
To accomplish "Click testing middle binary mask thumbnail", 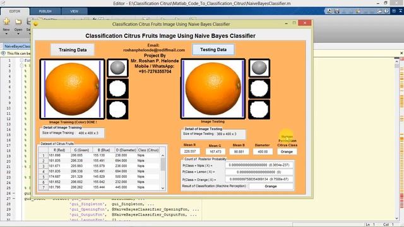I will [x=259, y=88].
